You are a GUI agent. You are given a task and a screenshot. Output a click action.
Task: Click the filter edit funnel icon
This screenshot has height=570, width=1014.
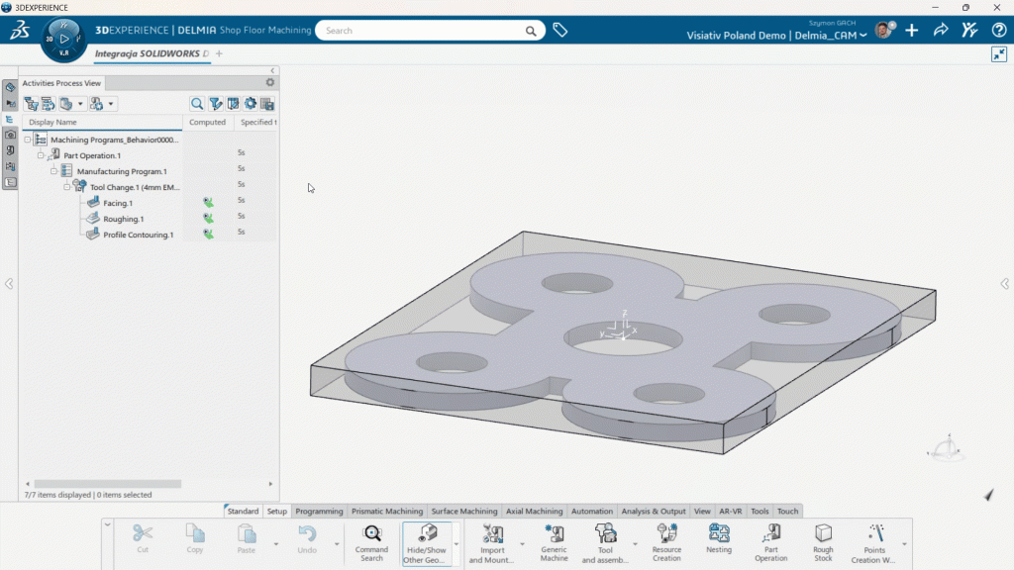[215, 103]
